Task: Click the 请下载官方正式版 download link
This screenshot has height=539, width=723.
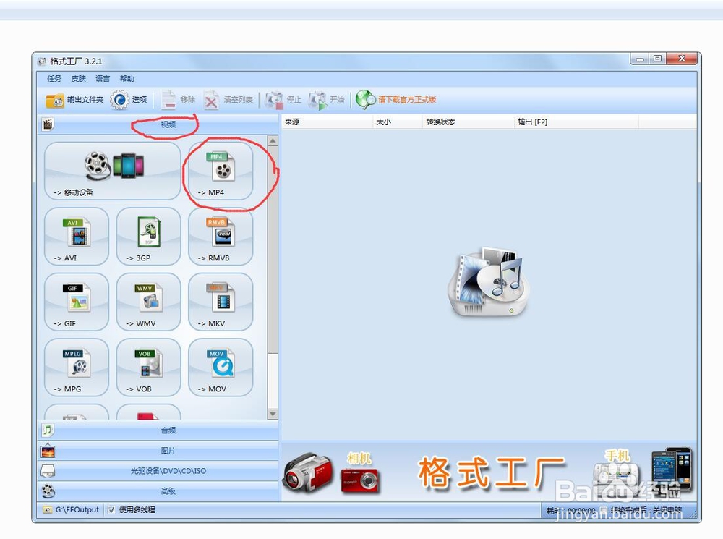Action: [x=407, y=100]
